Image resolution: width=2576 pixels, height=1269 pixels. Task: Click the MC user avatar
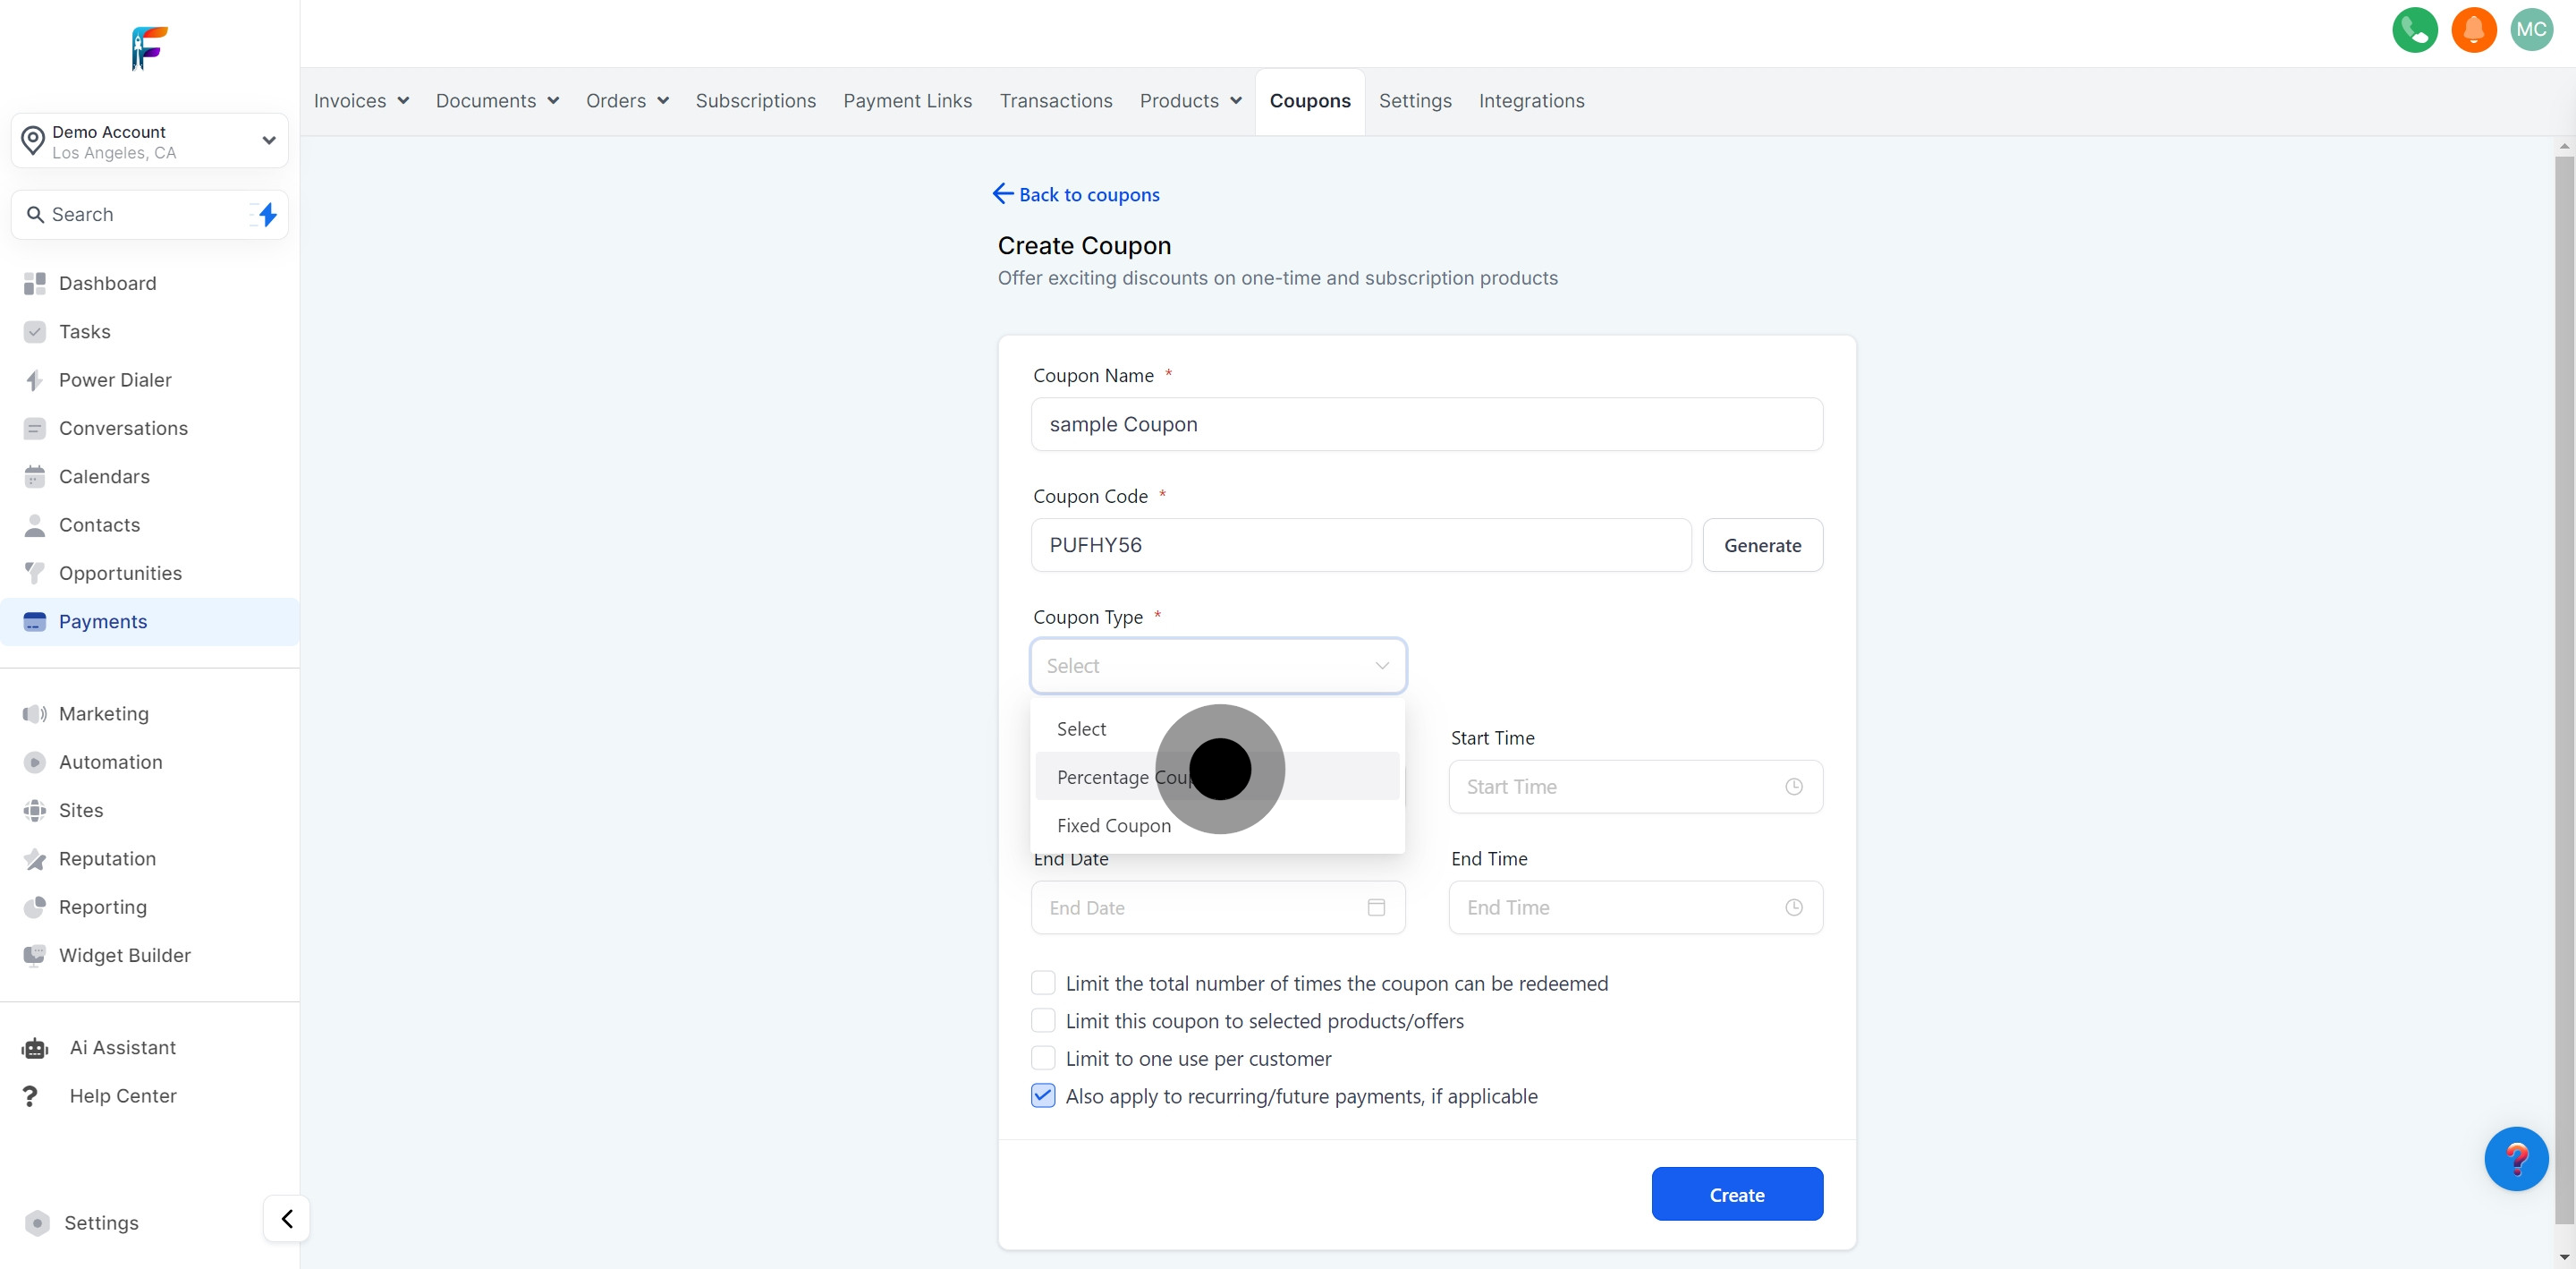click(x=2531, y=30)
